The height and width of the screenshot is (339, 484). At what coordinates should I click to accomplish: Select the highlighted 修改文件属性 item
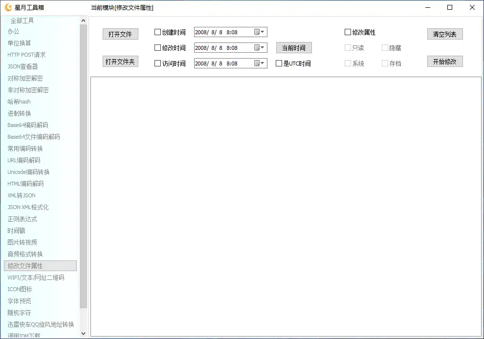41,266
